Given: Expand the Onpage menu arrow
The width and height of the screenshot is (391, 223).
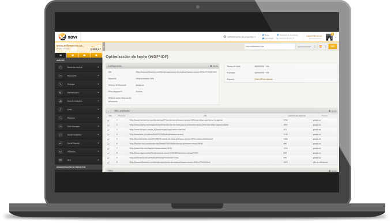Looking at the screenshot, I should click(98, 84).
